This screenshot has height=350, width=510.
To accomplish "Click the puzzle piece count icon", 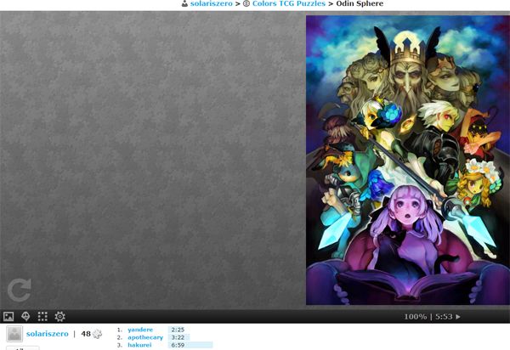I will click(97, 334).
